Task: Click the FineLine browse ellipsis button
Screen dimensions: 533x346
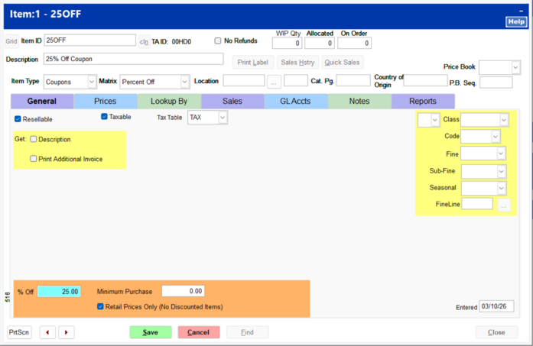Action: coord(504,204)
